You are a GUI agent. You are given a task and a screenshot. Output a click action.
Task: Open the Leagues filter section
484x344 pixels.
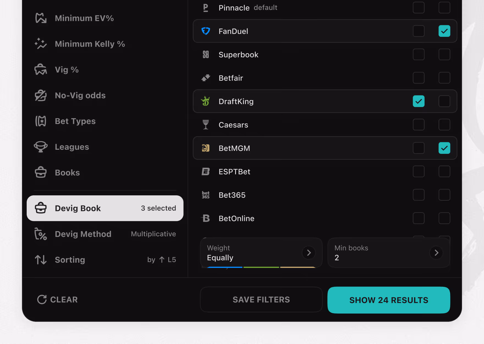pos(105,147)
